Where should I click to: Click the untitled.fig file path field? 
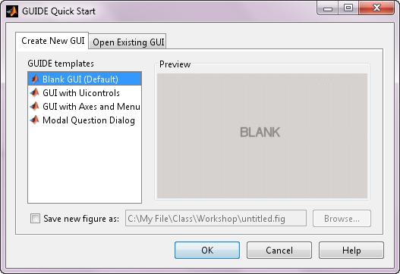pos(216,219)
